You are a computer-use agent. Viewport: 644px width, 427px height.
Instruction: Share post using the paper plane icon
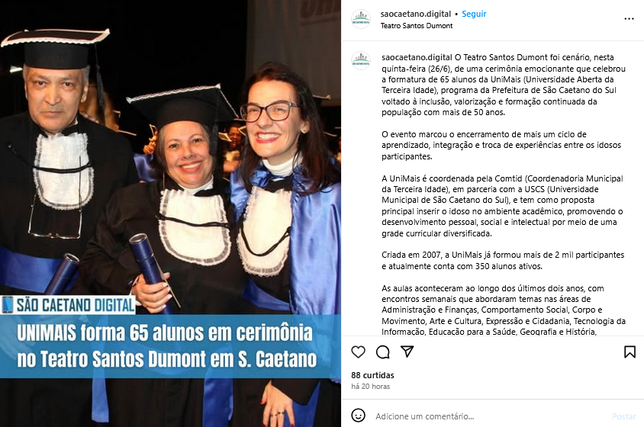point(407,352)
